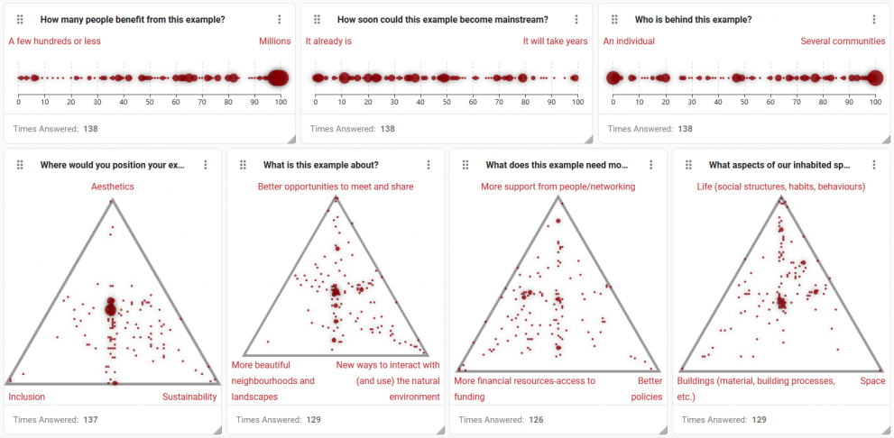Open three-dot menu on 'What is this example about?' card
The width and height of the screenshot is (894, 438).
(429, 165)
